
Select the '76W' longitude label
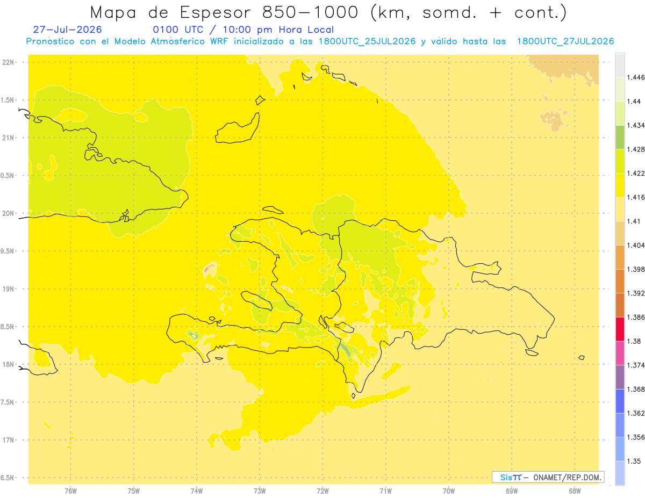(x=70, y=491)
